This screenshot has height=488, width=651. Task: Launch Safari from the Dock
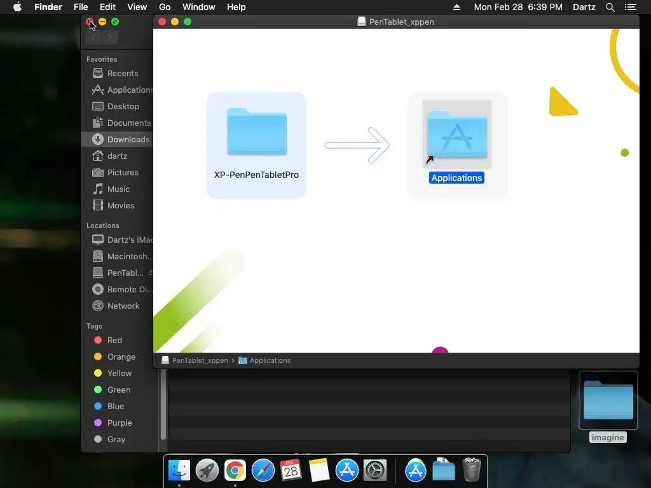pos(263,471)
